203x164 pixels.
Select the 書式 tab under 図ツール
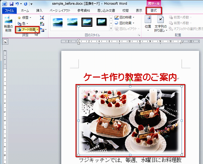154,11
